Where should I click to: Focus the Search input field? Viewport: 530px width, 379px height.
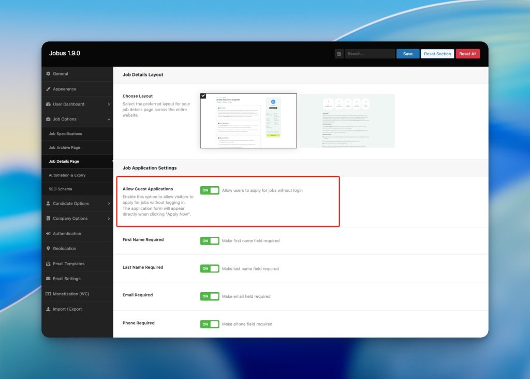click(370, 54)
